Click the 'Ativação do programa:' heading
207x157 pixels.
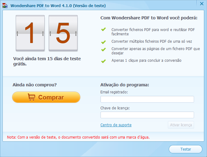pos(125,85)
